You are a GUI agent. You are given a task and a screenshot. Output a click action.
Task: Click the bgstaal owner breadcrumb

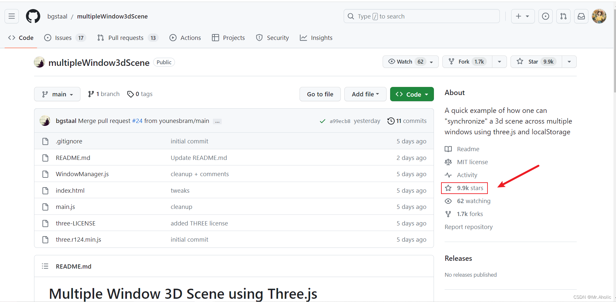(x=57, y=16)
